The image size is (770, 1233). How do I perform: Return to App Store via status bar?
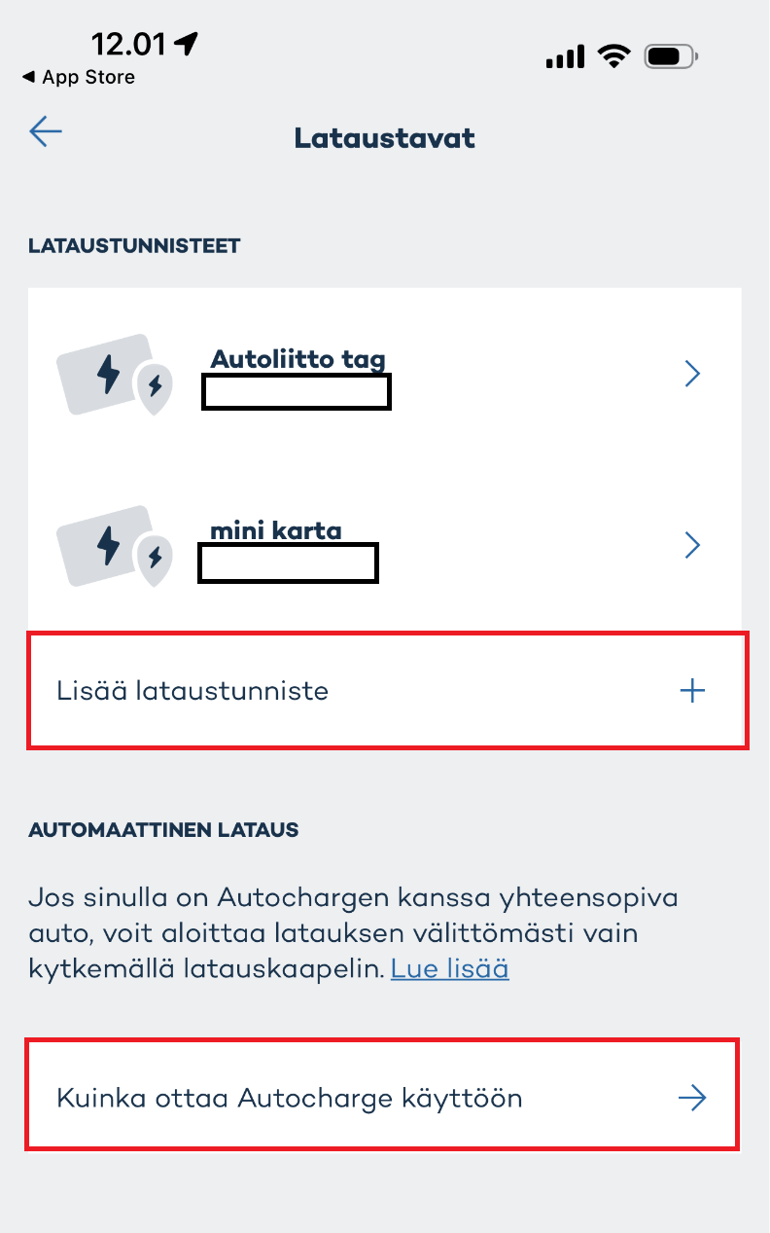[78, 77]
